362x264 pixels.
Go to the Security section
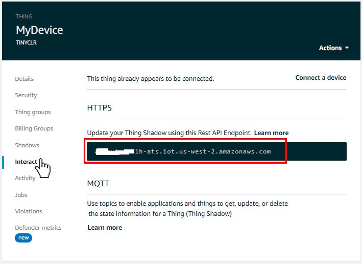click(26, 95)
